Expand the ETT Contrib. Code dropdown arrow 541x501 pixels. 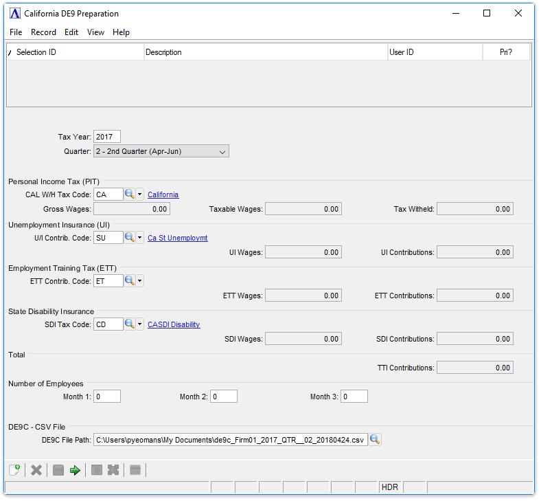[140, 282]
